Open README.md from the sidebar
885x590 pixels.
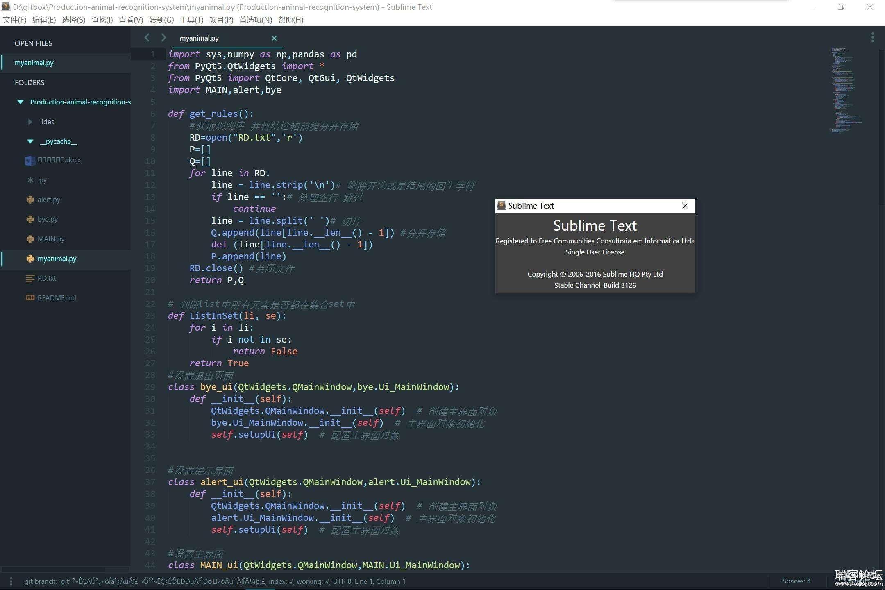click(57, 298)
